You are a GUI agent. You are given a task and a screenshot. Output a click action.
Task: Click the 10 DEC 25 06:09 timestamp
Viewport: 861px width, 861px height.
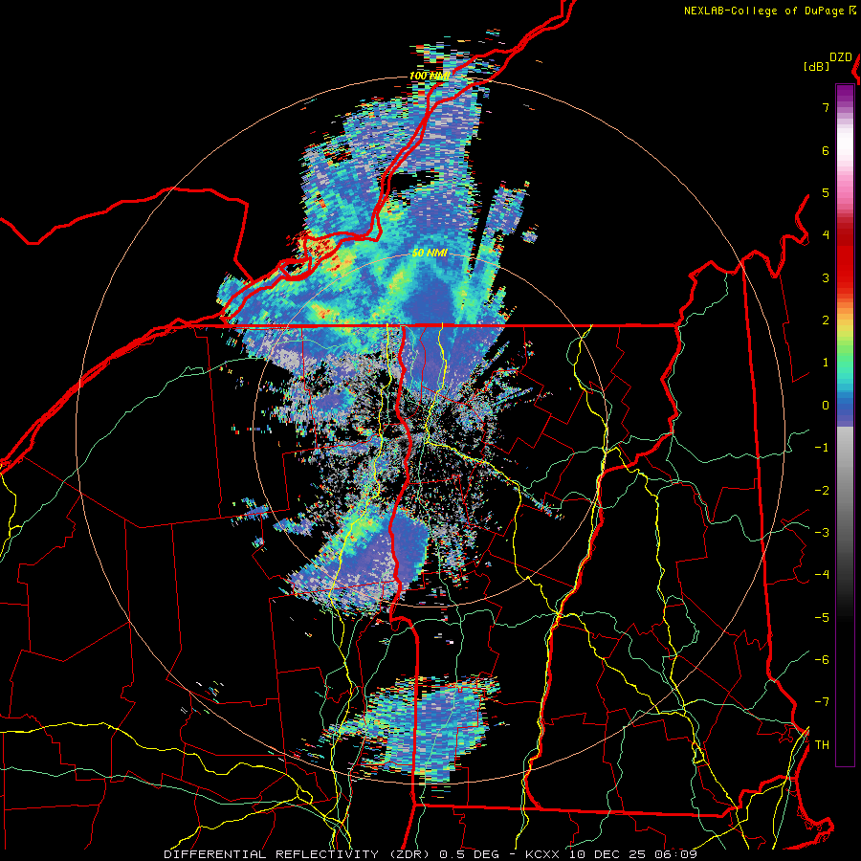[x=633, y=854]
